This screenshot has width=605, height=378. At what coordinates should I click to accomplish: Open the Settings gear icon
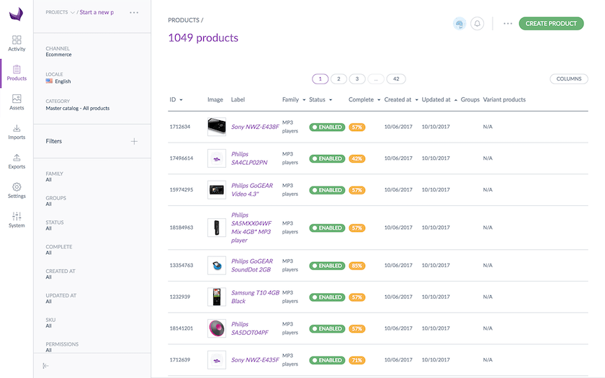click(x=17, y=187)
